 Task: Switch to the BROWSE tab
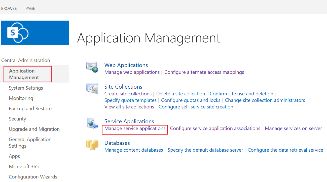pos(9,8)
